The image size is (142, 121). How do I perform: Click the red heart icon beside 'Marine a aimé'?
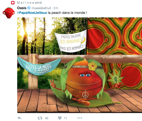[13, 3]
